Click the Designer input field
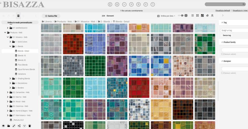The image size is (248, 129). (235, 69)
